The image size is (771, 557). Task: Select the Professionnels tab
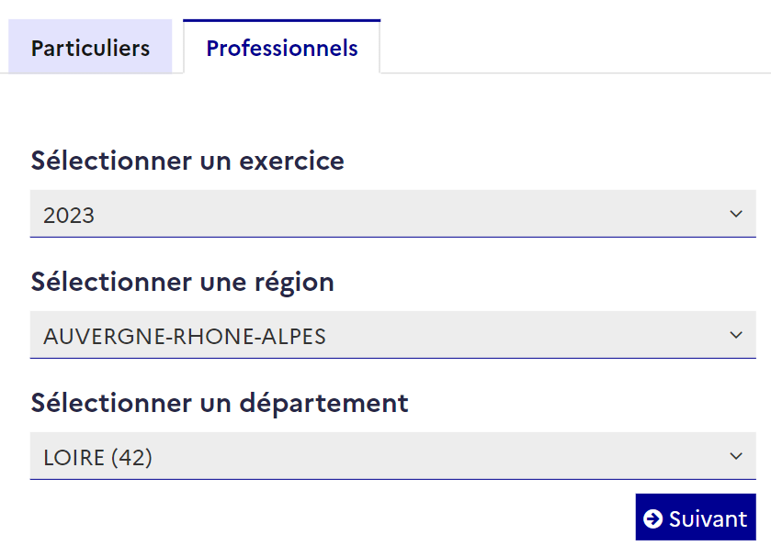[x=282, y=47]
